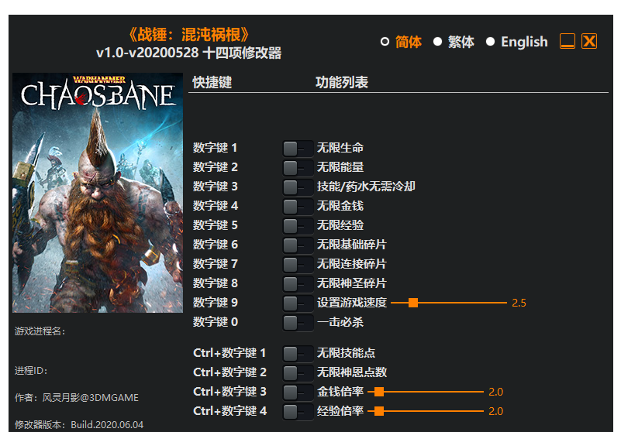Click hotkey text Ctrl+数字键 3
The width and height of the screenshot is (621, 432).
point(229,392)
